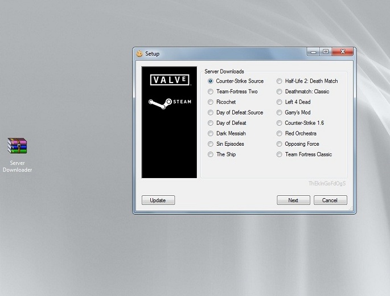Pick Counter-Strike 1.6 server download
Screen dimensions: 390x296
tap(280, 123)
